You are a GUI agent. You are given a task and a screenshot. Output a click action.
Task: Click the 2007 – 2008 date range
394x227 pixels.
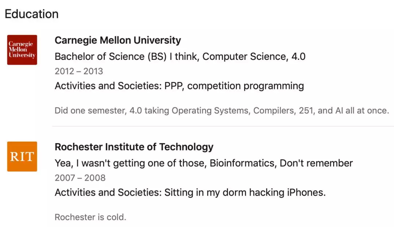tap(80, 178)
